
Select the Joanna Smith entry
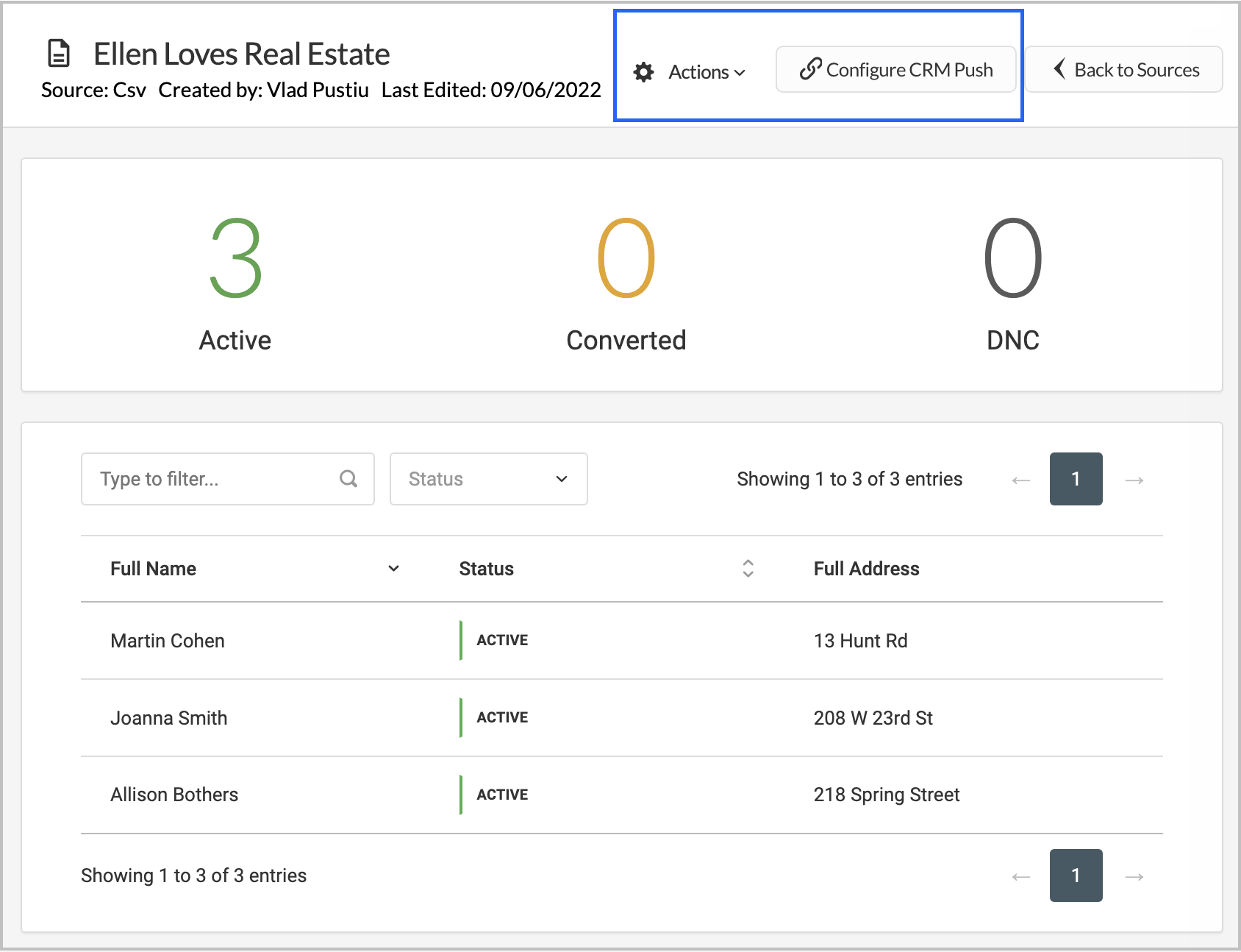point(169,718)
